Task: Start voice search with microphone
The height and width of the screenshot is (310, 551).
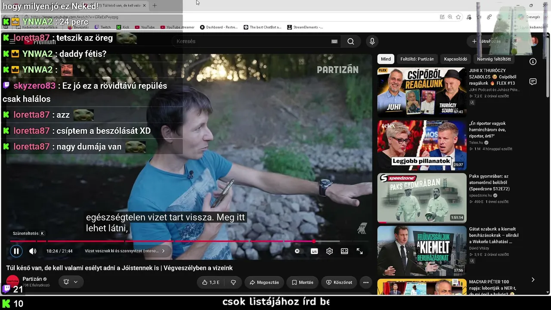Action: click(372, 41)
